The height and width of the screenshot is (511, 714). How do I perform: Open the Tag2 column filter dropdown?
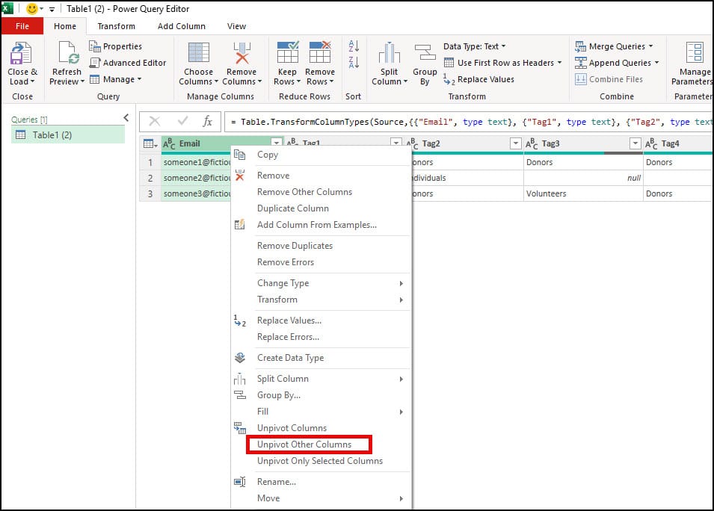(515, 143)
